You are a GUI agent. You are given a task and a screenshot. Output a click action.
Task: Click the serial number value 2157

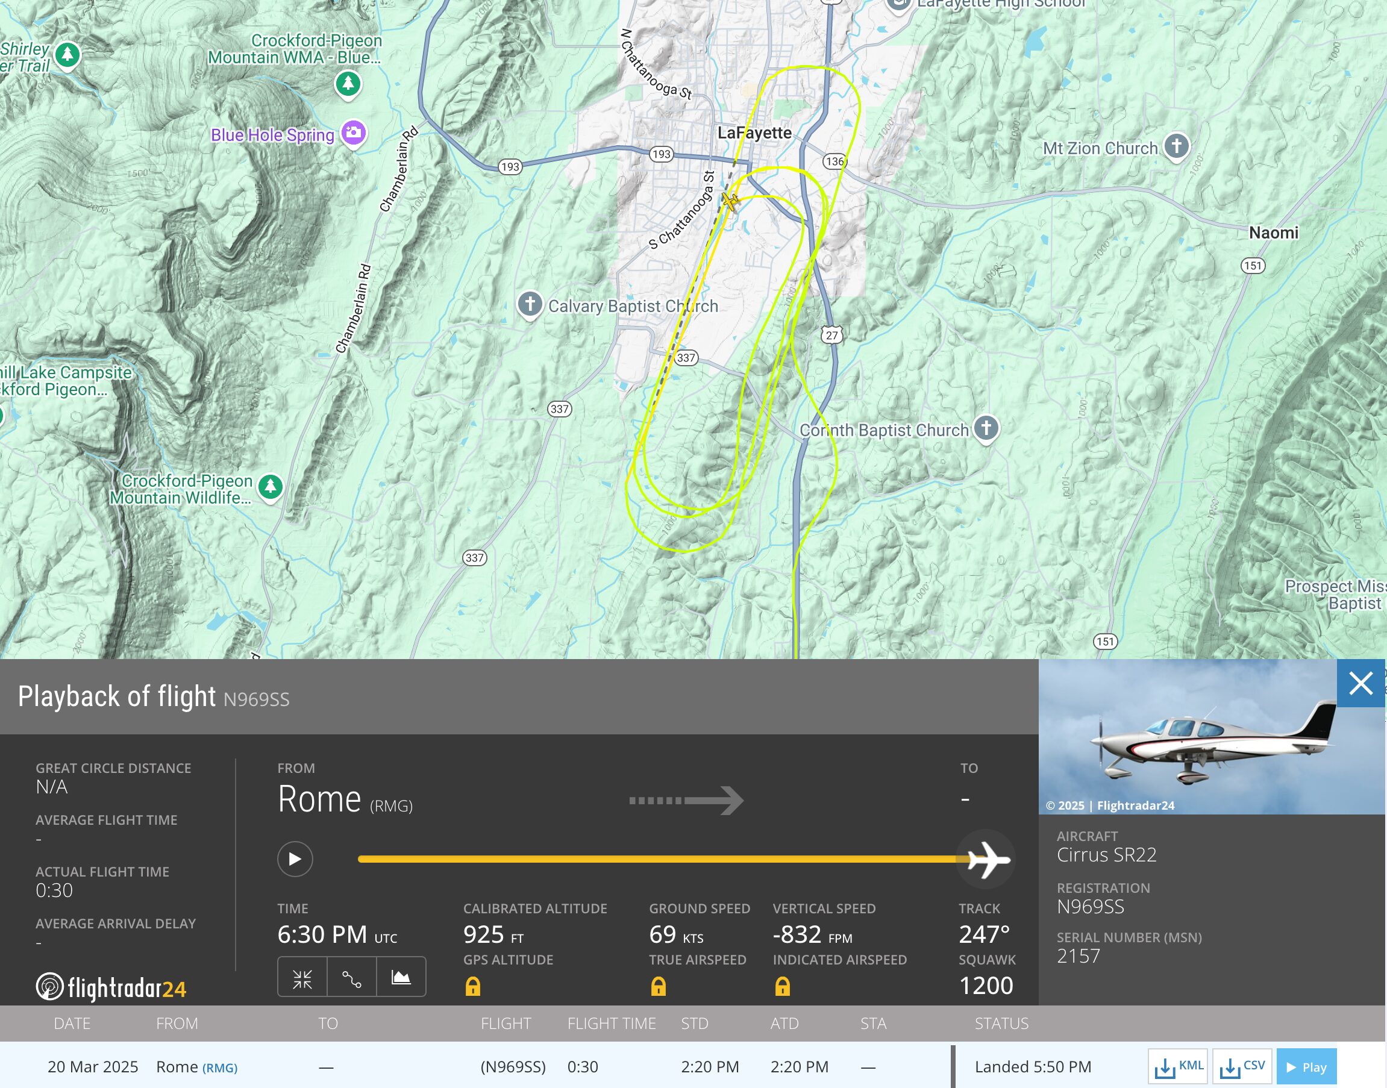click(1078, 955)
